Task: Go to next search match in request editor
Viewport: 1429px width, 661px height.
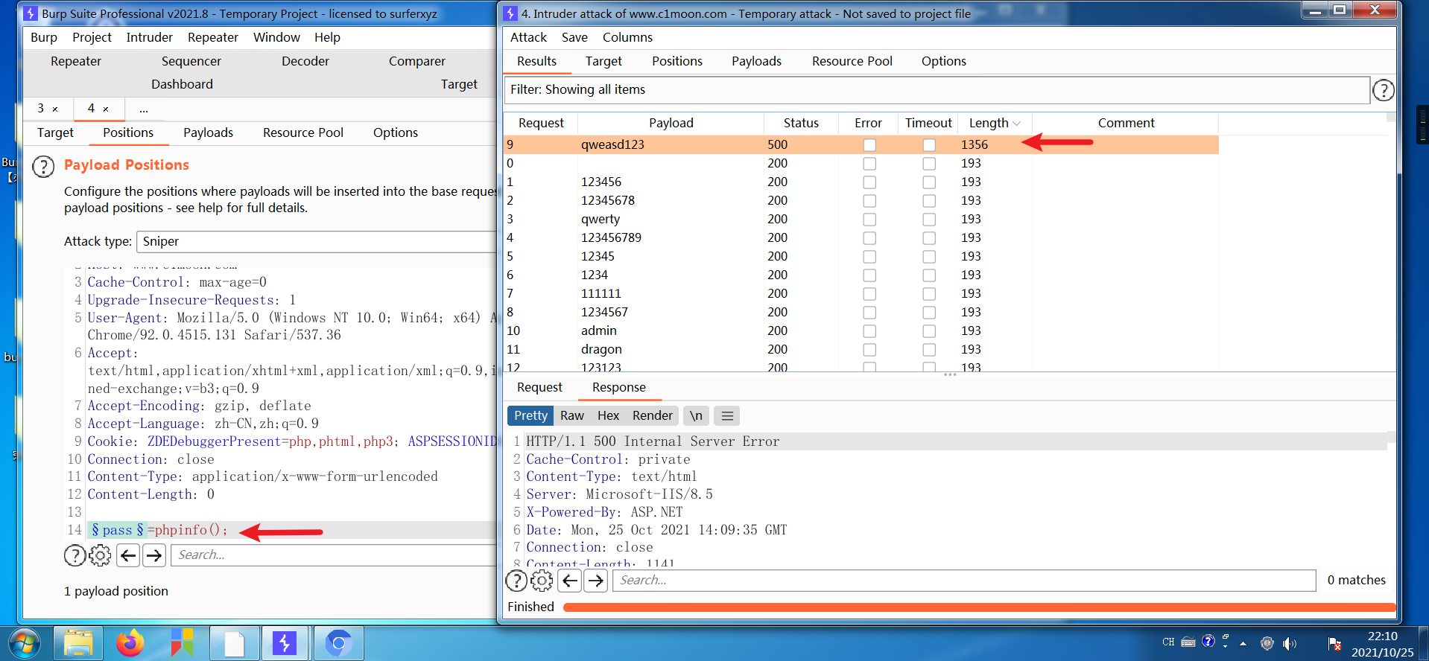Action: pyautogui.click(x=154, y=555)
